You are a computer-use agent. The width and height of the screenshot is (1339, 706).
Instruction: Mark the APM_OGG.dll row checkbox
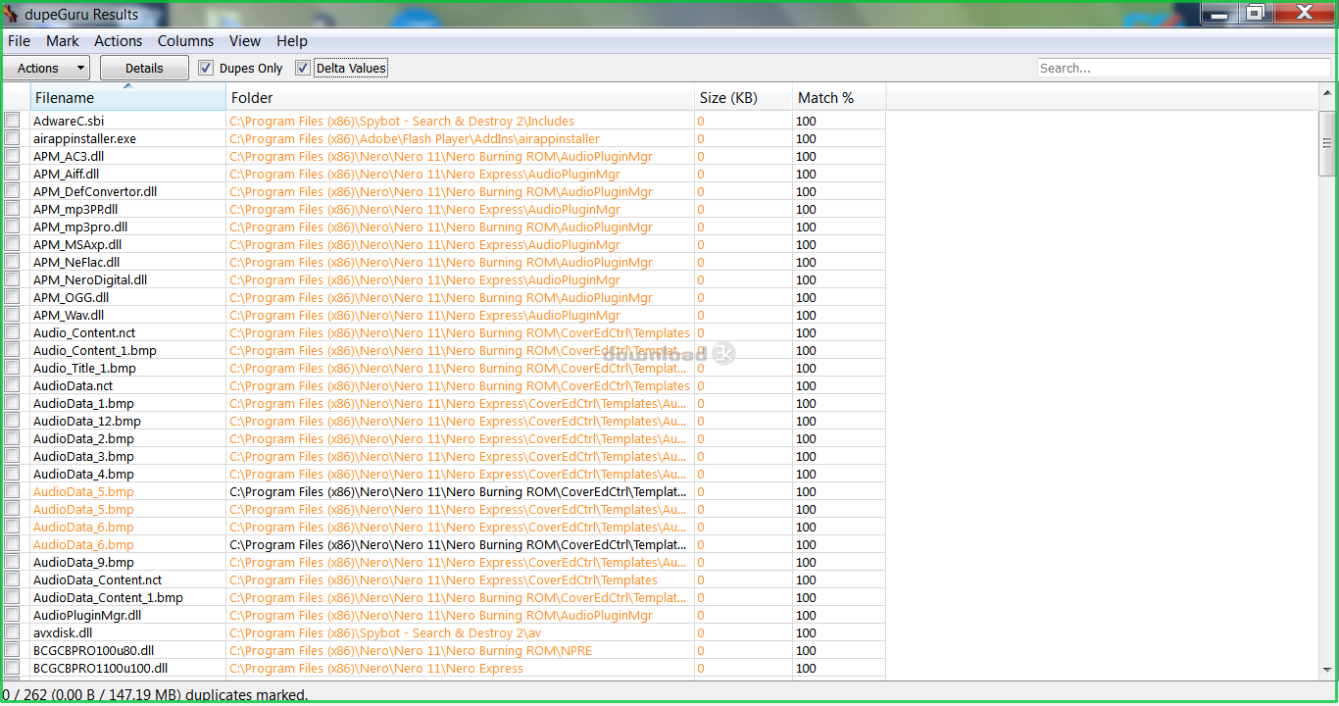tap(12, 297)
